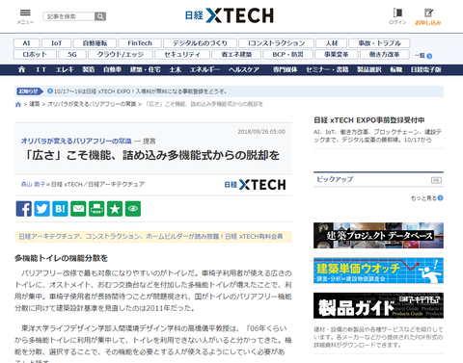The image size is (463, 363).
Task: Select the BCP・防災 tag
Action: (287, 54)
